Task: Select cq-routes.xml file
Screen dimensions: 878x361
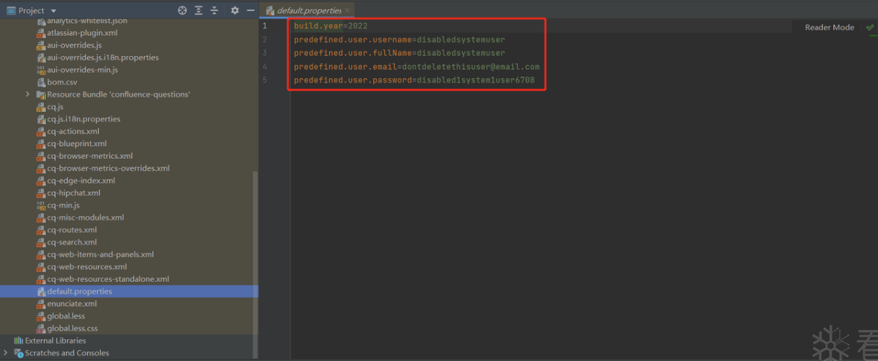Action: pos(72,230)
